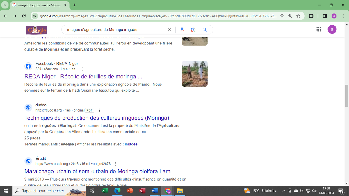This screenshot has height=196, width=349.
Task: Click the browser address bar URL
Action: [159, 16]
